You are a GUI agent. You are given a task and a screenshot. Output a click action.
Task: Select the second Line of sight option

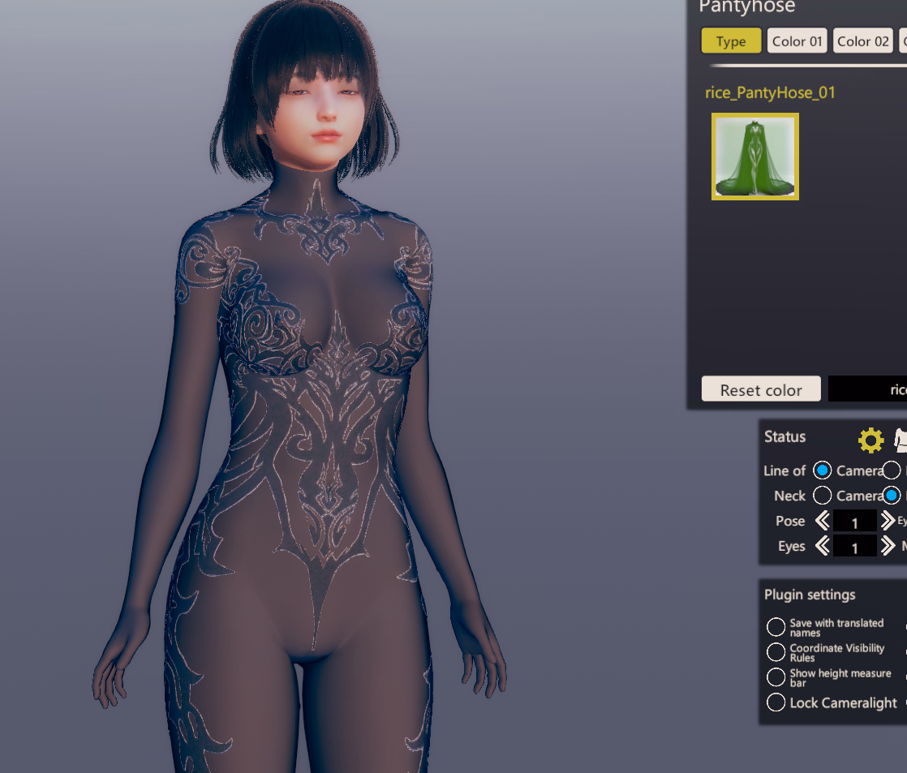click(892, 470)
